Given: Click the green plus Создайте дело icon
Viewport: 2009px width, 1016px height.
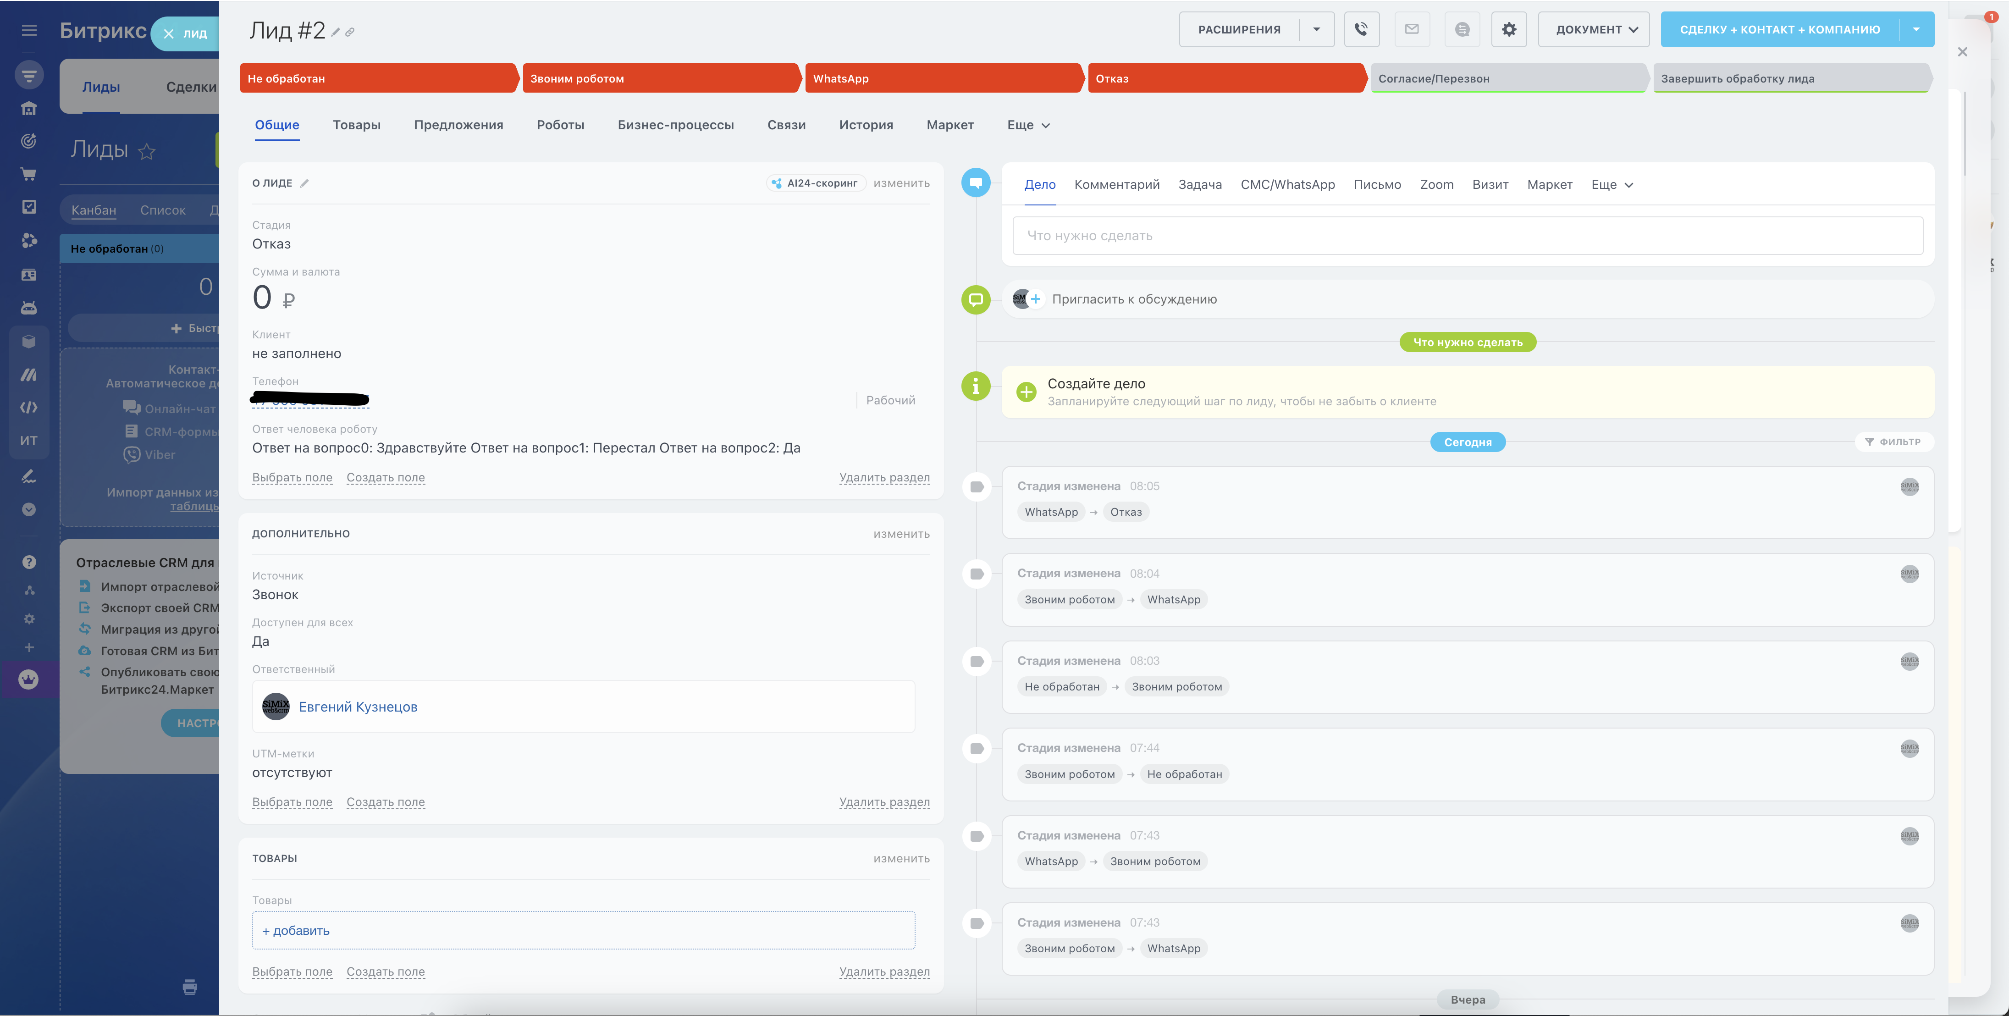Looking at the screenshot, I should click(1027, 392).
